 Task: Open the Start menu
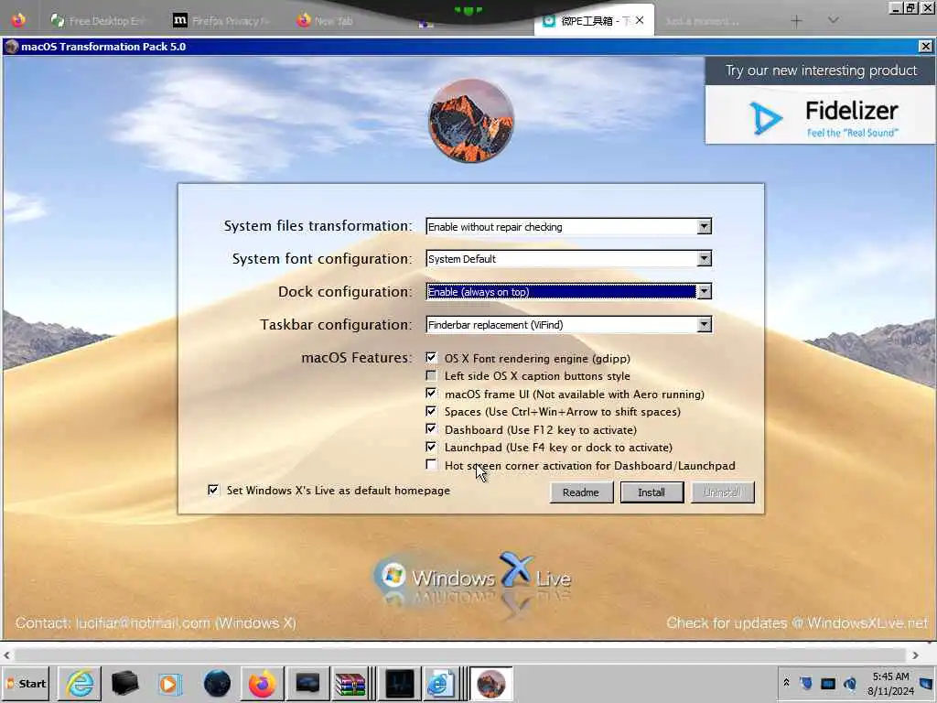tap(27, 683)
